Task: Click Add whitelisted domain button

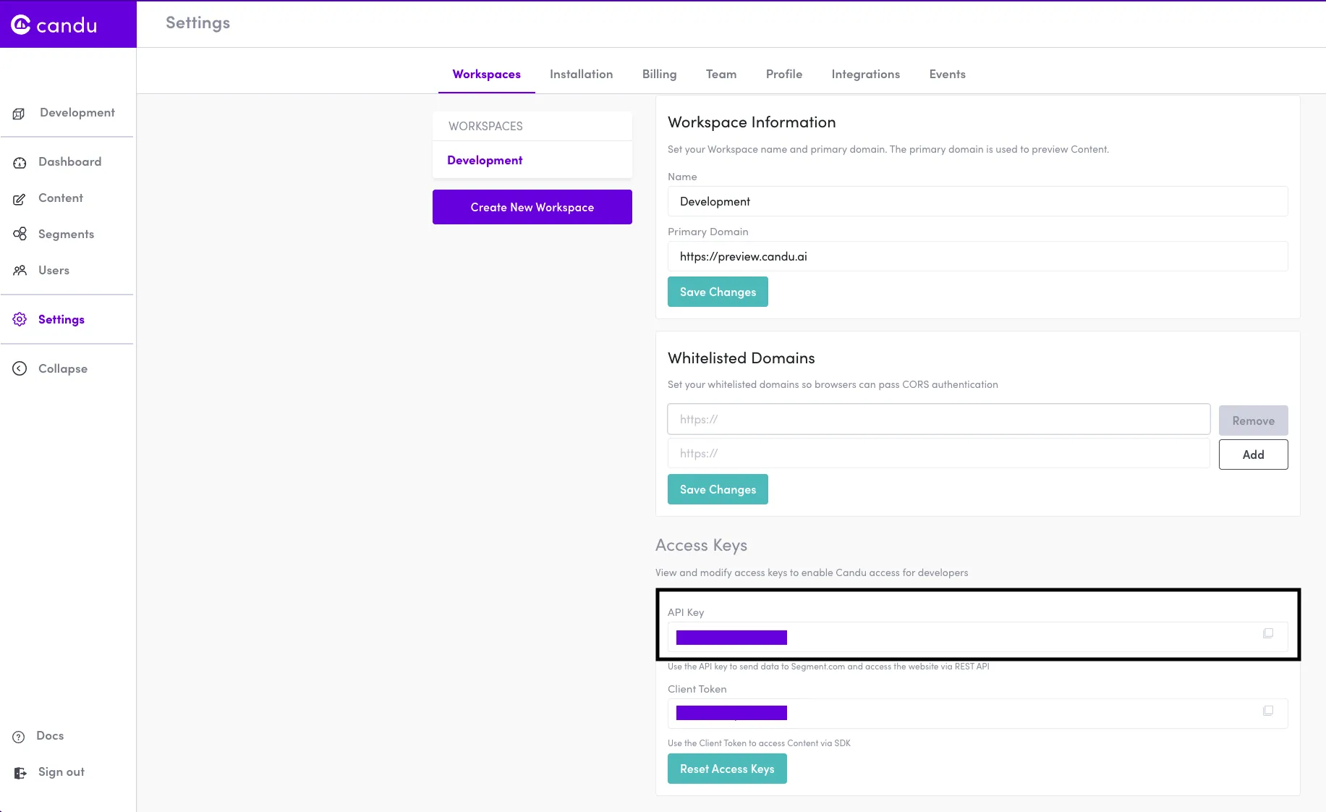Action: click(x=1253, y=454)
